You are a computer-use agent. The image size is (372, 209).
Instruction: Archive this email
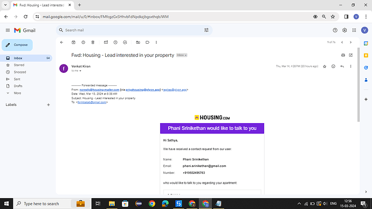73,42
